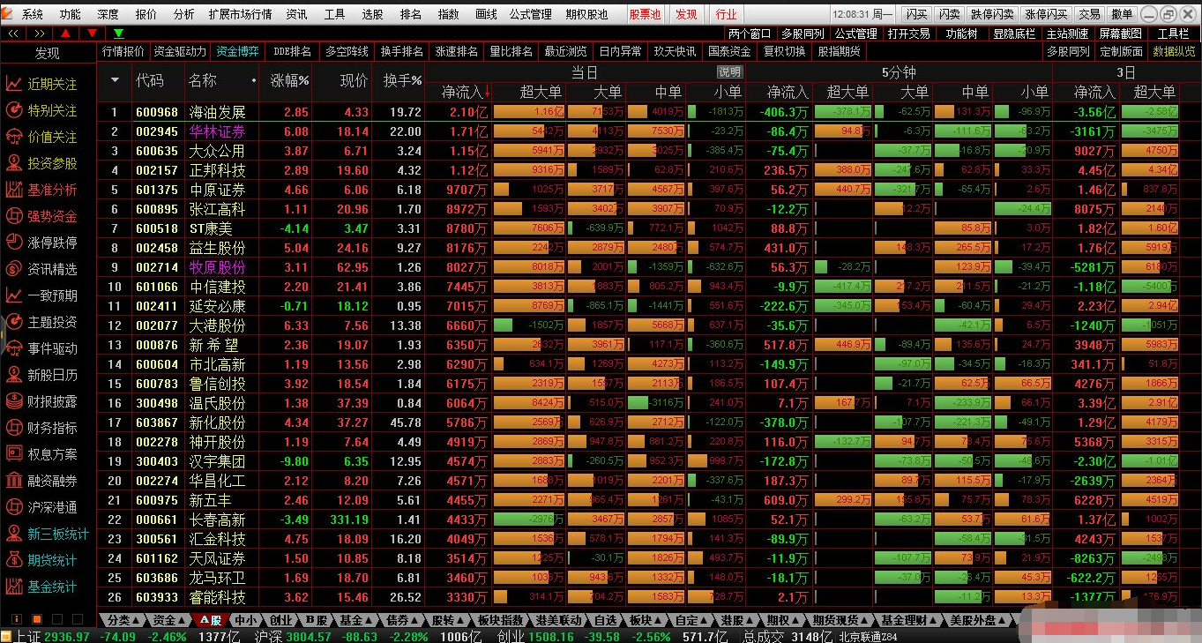
Task: Click the 说明 explanation button
Action: click(x=730, y=72)
